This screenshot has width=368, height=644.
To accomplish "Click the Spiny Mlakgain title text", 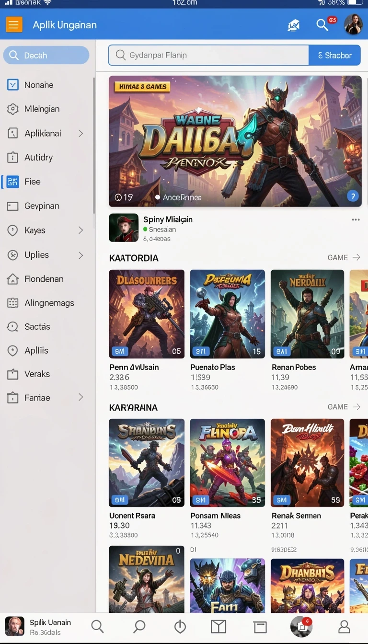I will coord(168,219).
